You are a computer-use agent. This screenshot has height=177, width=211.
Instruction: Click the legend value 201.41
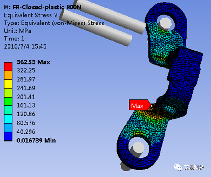tap(26, 97)
